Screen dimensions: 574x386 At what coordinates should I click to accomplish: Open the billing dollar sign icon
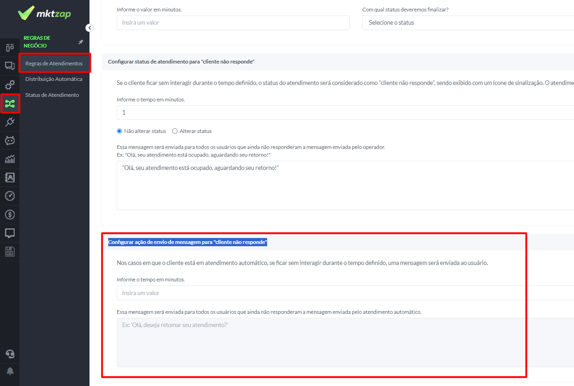[10, 214]
